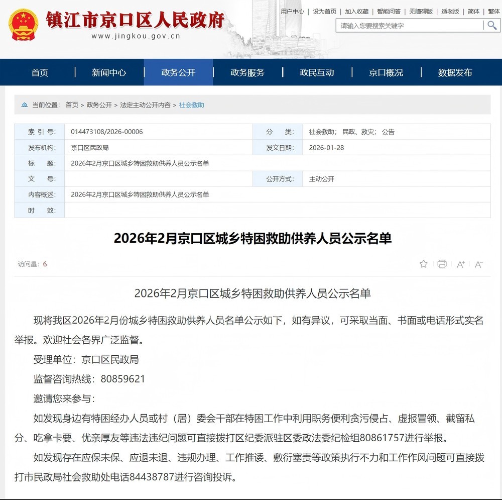This screenshot has width=502, height=500.
Task: Open the 数据发布 navigation item
Action: point(455,72)
